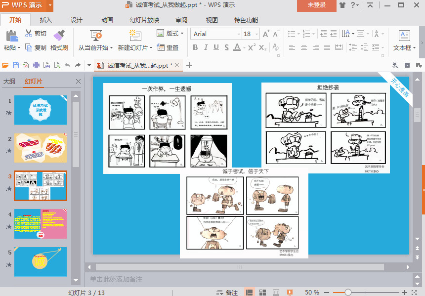Center align text
The image size is (425, 296).
[x=304, y=47]
